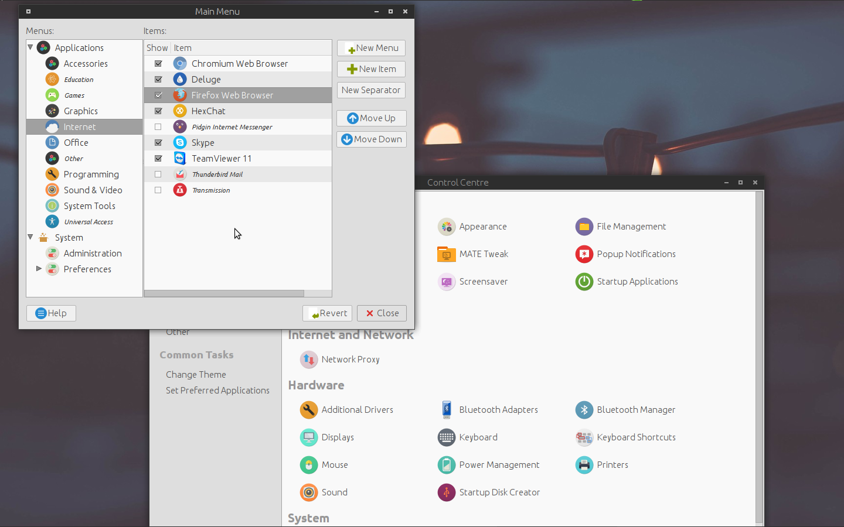Uncheck HexChat show checkbox
Screen dimensions: 844x527
[x=158, y=111]
